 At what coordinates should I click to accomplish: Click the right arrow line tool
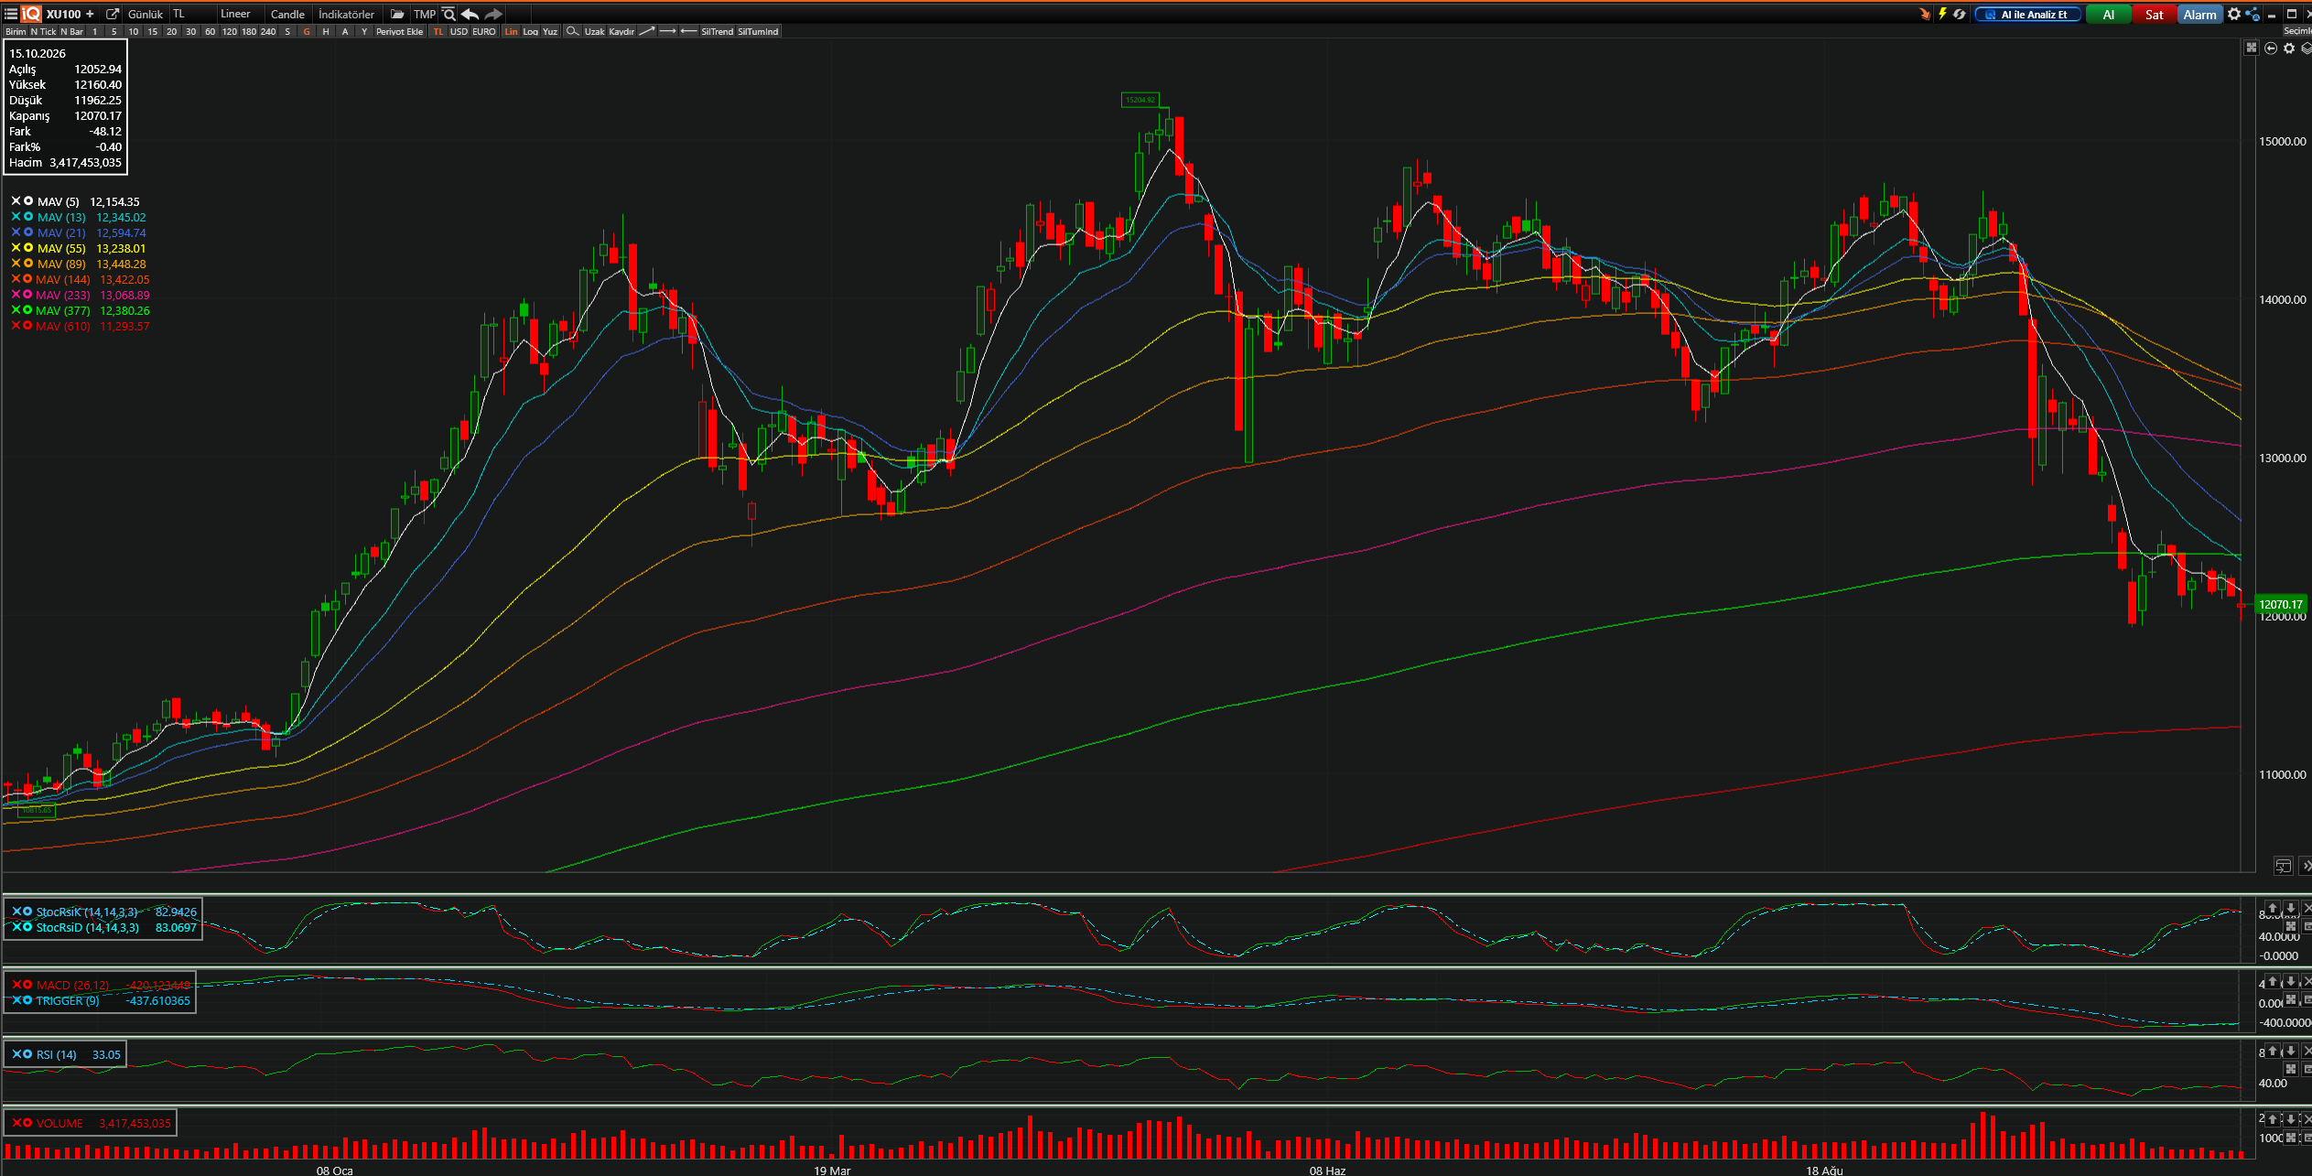667,31
